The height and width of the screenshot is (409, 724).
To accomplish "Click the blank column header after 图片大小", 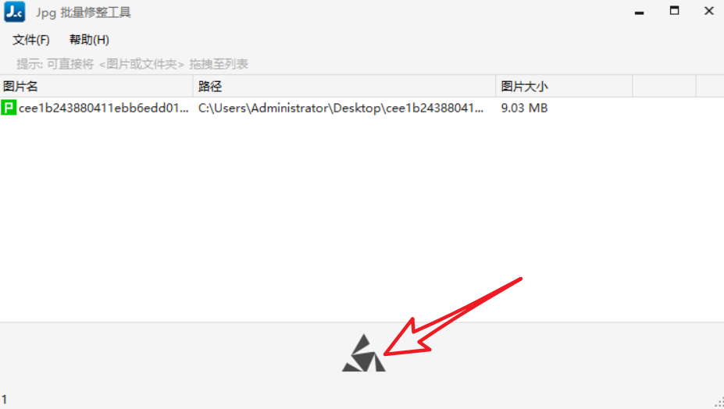I will coord(664,86).
